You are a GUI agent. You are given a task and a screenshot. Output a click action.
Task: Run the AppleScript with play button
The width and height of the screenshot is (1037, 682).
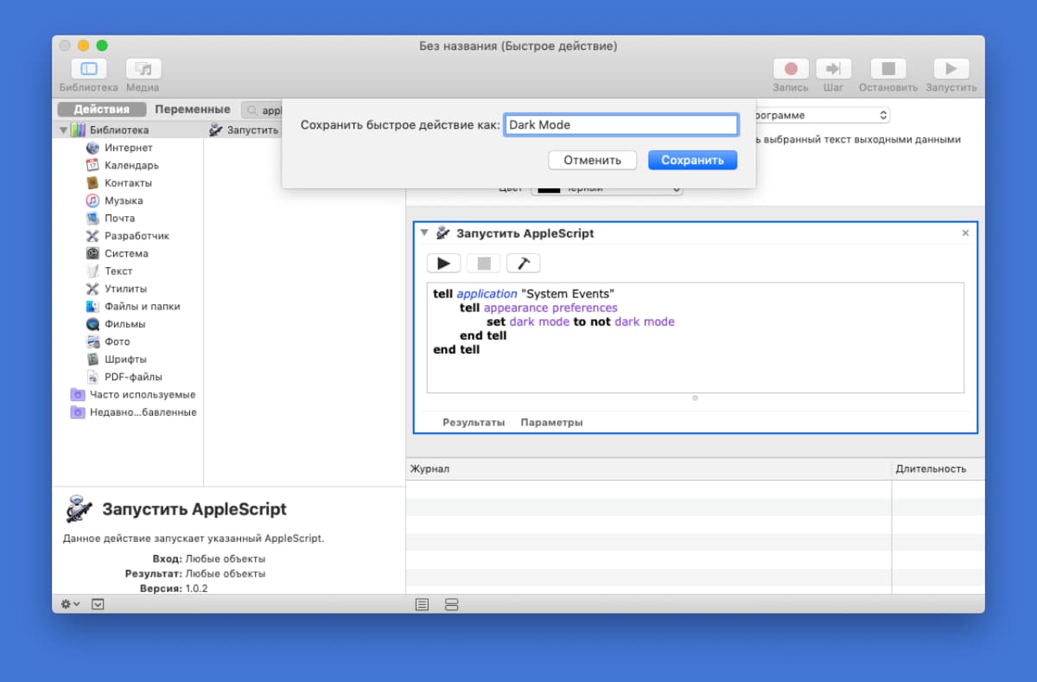tap(443, 264)
